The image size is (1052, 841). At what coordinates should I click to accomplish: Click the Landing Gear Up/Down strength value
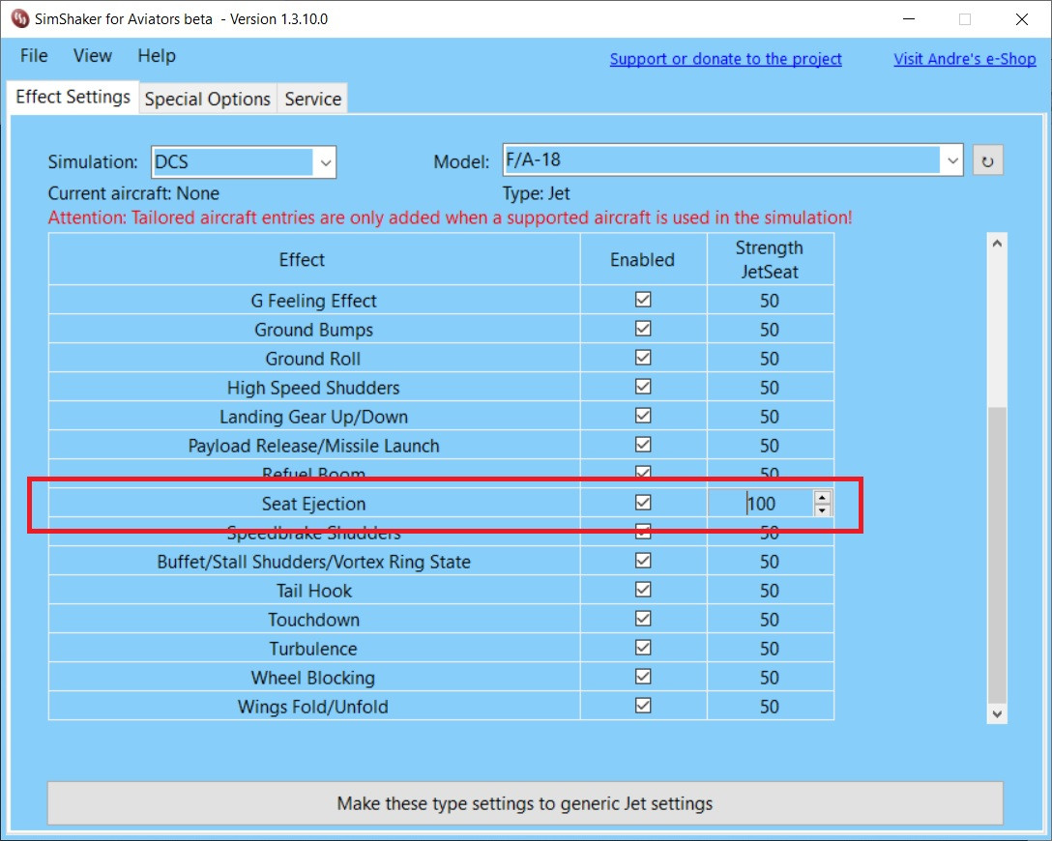[770, 417]
